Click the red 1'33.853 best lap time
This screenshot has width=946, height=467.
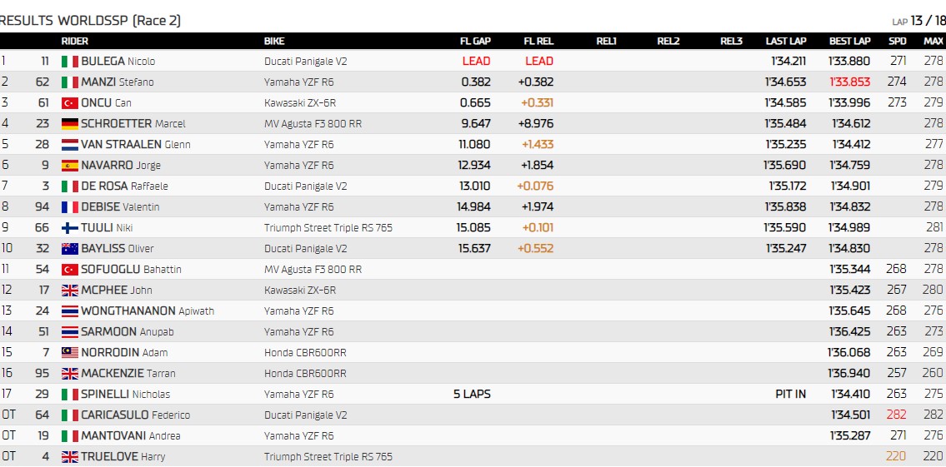point(849,82)
